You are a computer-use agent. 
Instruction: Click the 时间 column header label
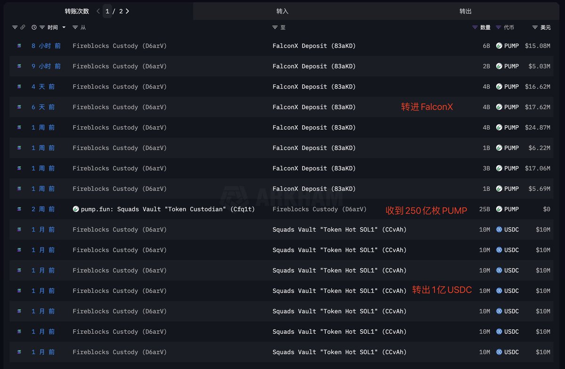pos(53,27)
